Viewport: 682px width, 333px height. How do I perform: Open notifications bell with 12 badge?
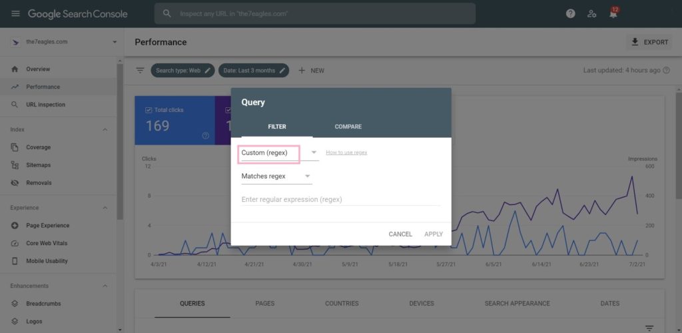pos(613,14)
